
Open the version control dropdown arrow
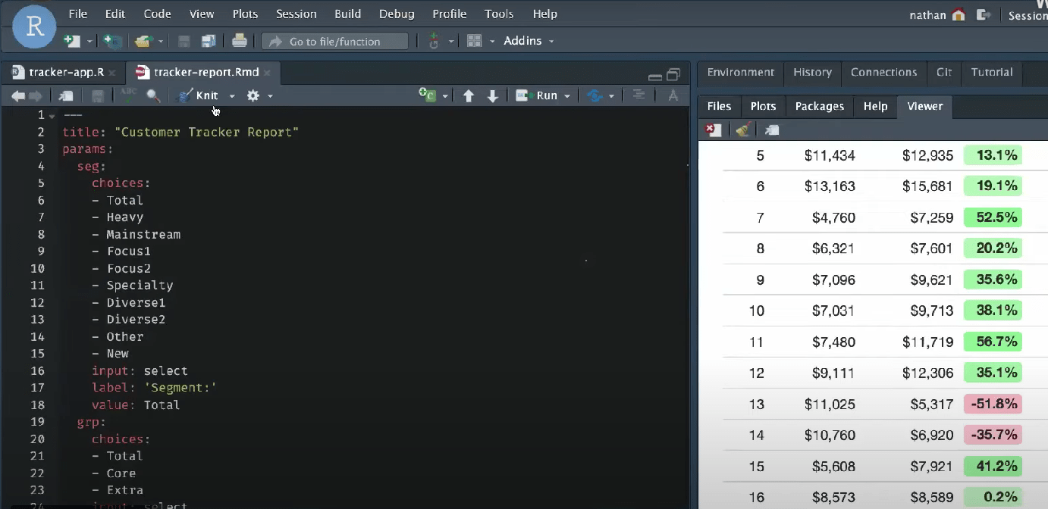pyautogui.click(x=451, y=42)
